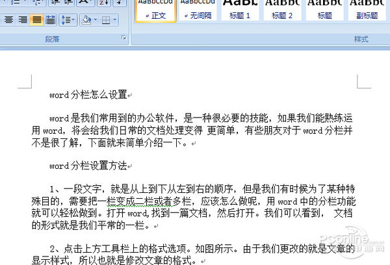
Task: Click the line '2、点击上方工具栏上的格式选项'
Action: [x=202, y=249]
